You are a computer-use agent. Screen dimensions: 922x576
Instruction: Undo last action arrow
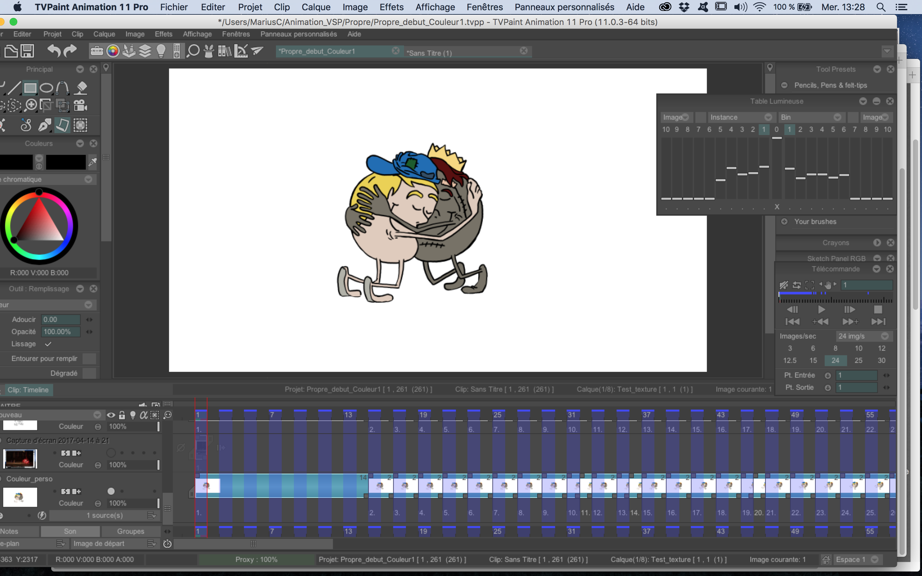pos(54,51)
